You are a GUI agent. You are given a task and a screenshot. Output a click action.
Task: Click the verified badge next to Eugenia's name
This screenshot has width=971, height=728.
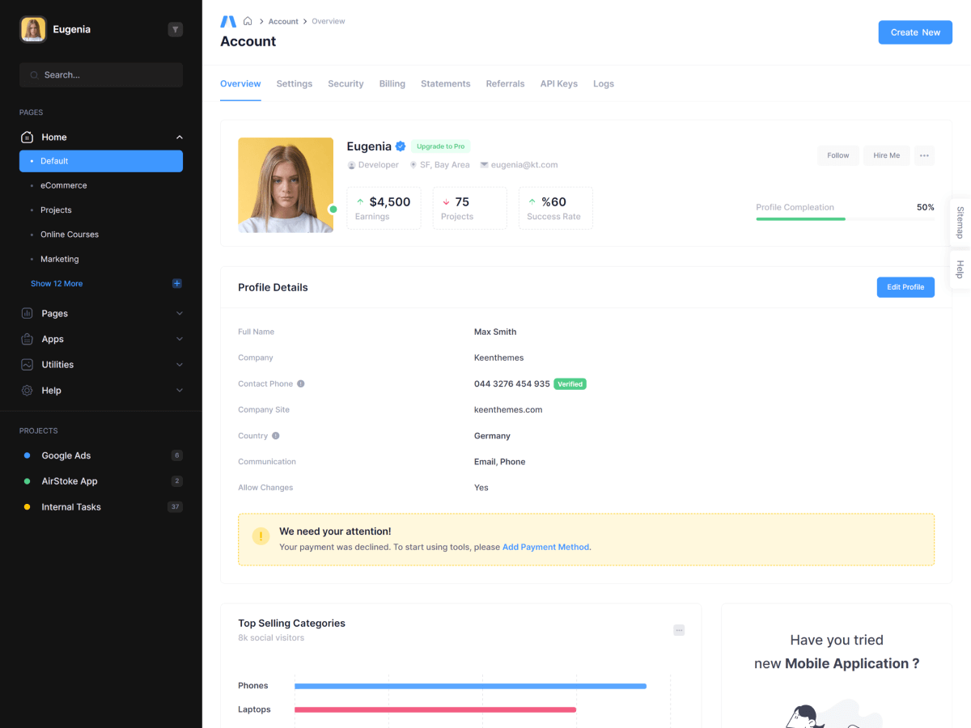[x=400, y=146]
